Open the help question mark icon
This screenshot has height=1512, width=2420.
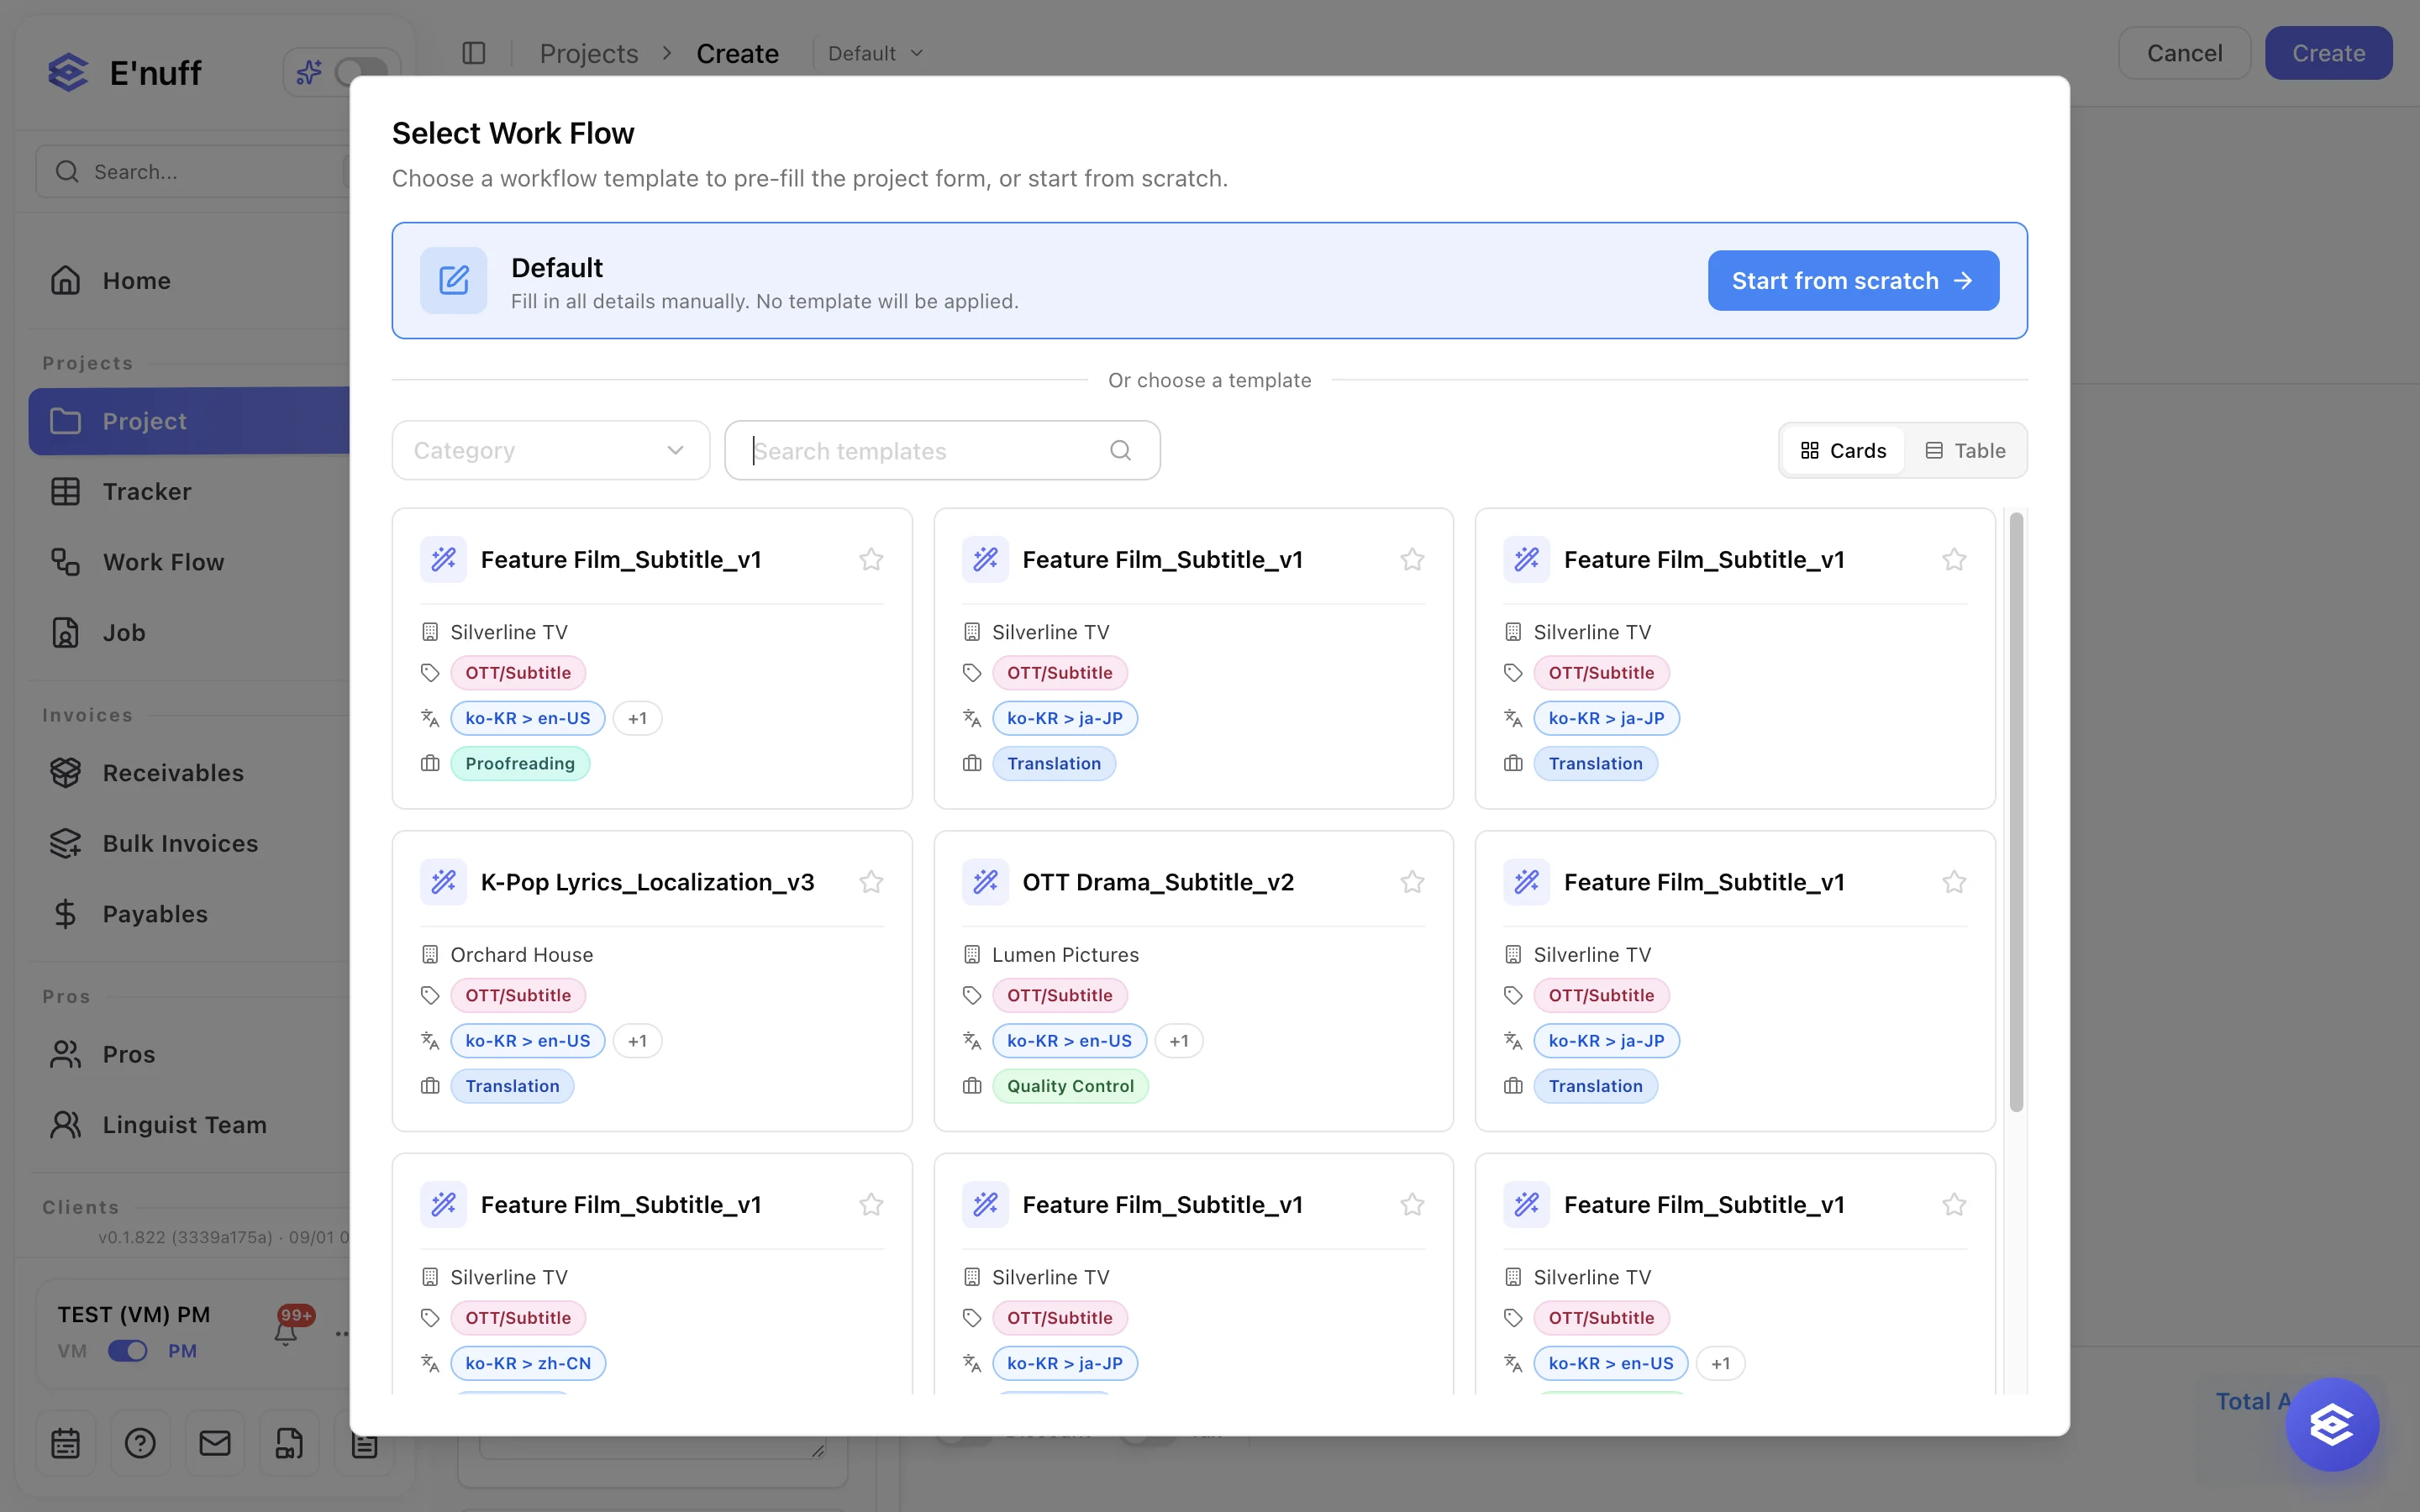tap(140, 1442)
